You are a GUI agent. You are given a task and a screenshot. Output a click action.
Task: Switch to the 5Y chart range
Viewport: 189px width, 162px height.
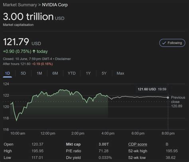click(104, 73)
